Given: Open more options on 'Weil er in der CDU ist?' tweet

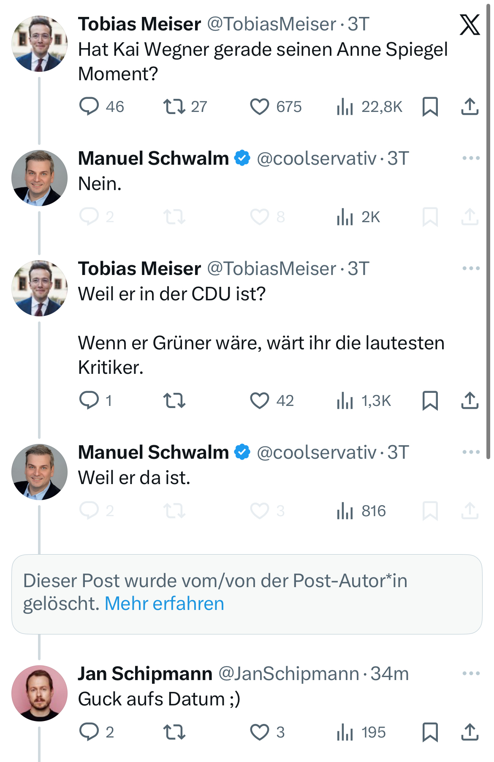Looking at the screenshot, I should click(471, 268).
